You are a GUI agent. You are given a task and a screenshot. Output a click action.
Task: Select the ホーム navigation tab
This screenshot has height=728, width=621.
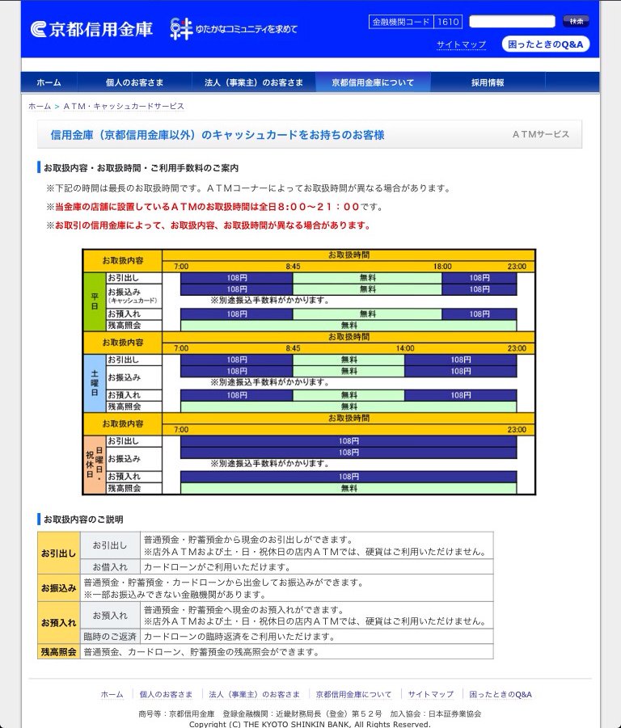tap(49, 82)
